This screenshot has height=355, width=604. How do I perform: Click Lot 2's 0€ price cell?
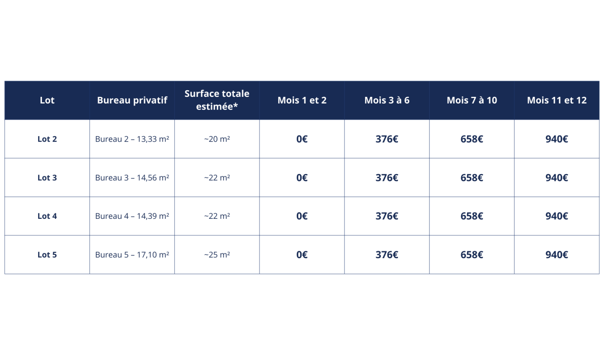302,139
